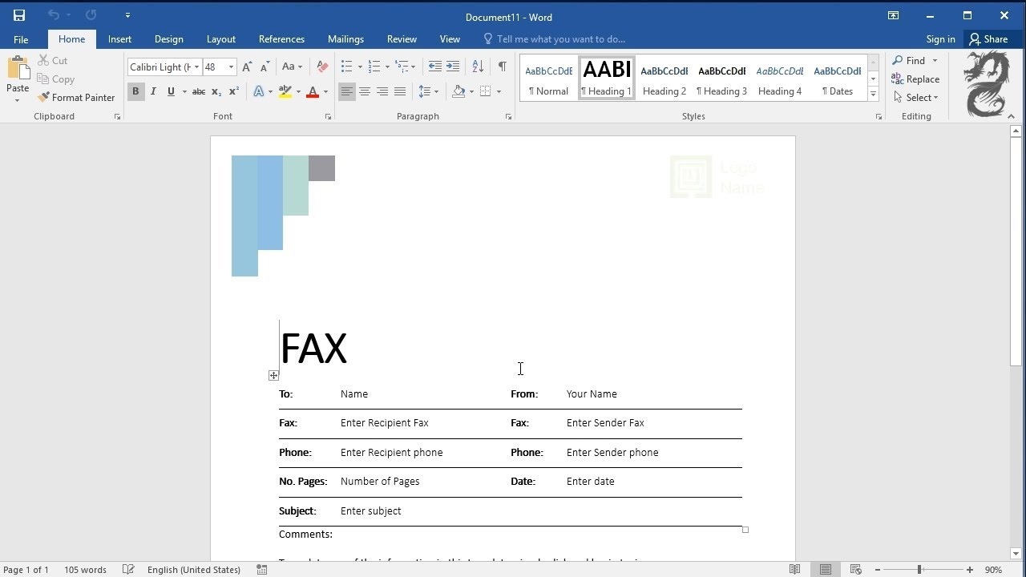Show paragraph marks and hidden symbols
The width and height of the screenshot is (1026, 577).
point(502,67)
